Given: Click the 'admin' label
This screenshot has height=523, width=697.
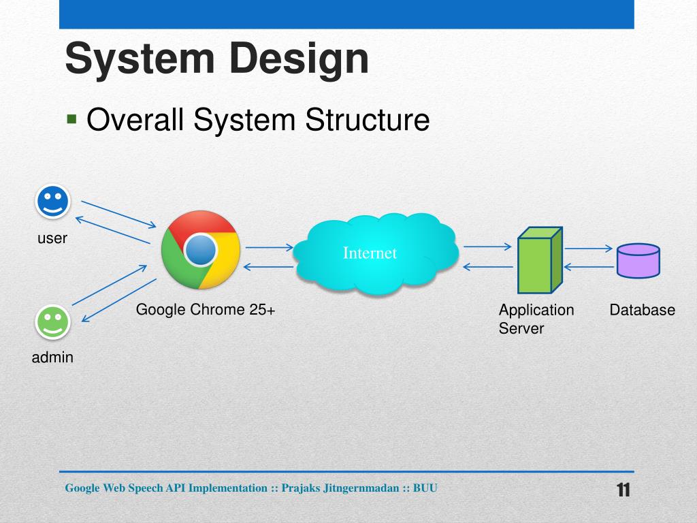Looking at the screenshot, I should coord(52,357).
